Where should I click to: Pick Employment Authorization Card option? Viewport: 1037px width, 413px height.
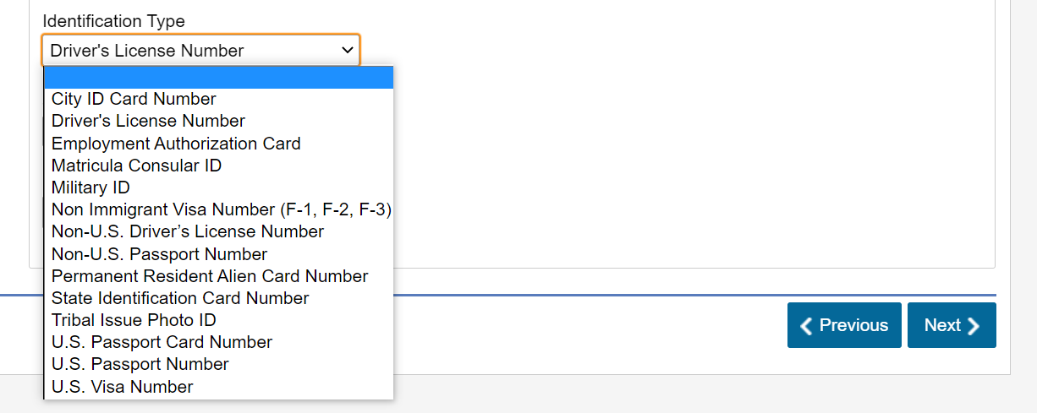(x=219, y=144)
